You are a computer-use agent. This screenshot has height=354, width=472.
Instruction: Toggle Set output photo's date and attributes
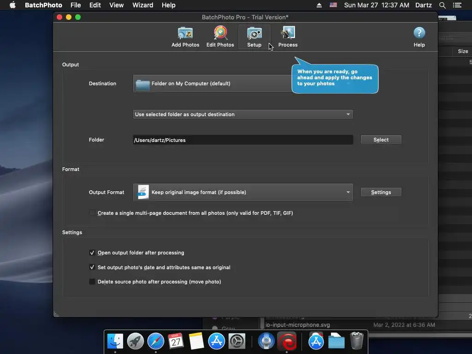point(92,267)
